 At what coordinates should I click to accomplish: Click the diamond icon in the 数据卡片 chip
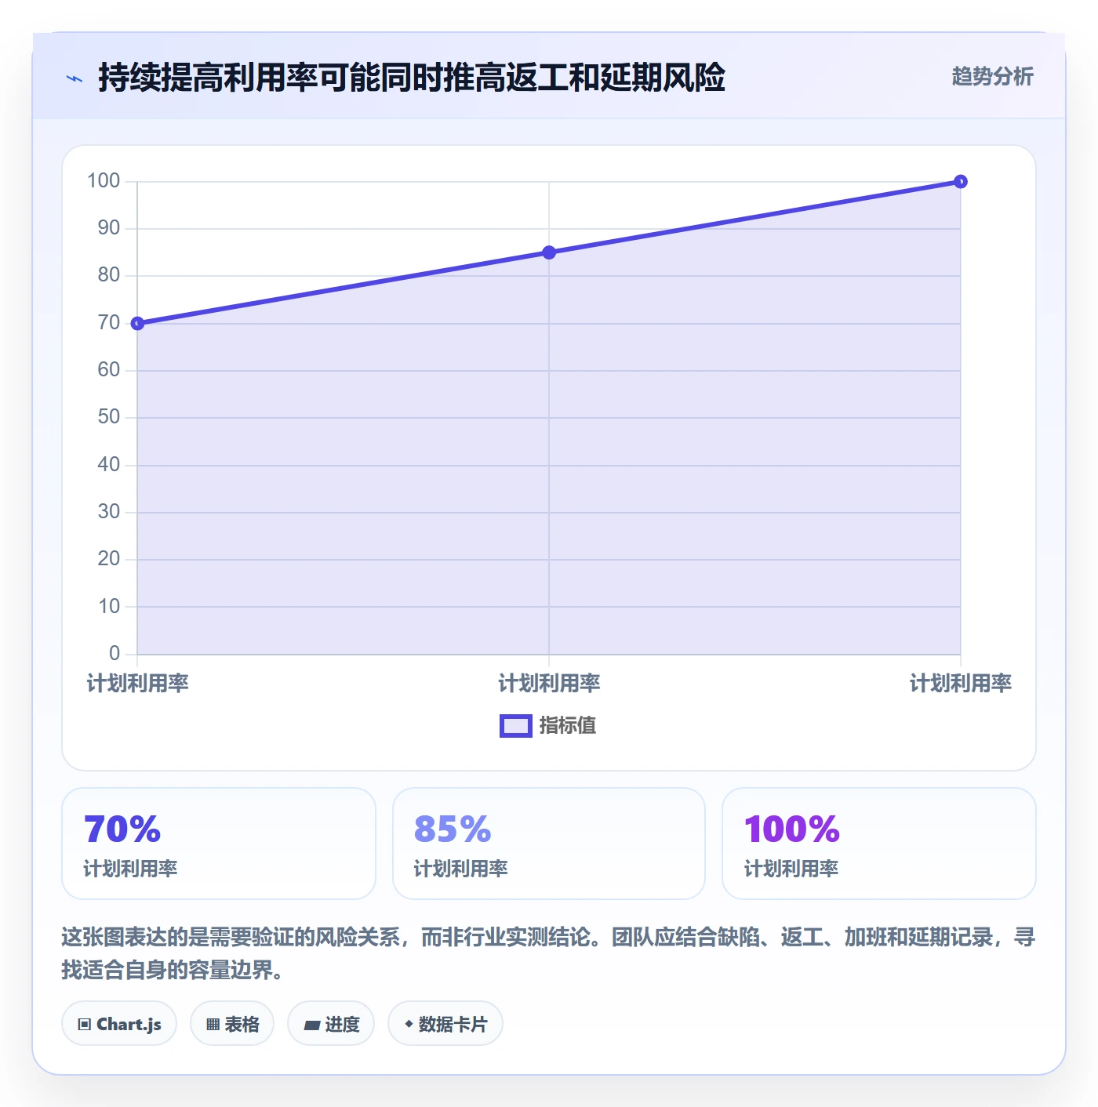point(409,1024)
